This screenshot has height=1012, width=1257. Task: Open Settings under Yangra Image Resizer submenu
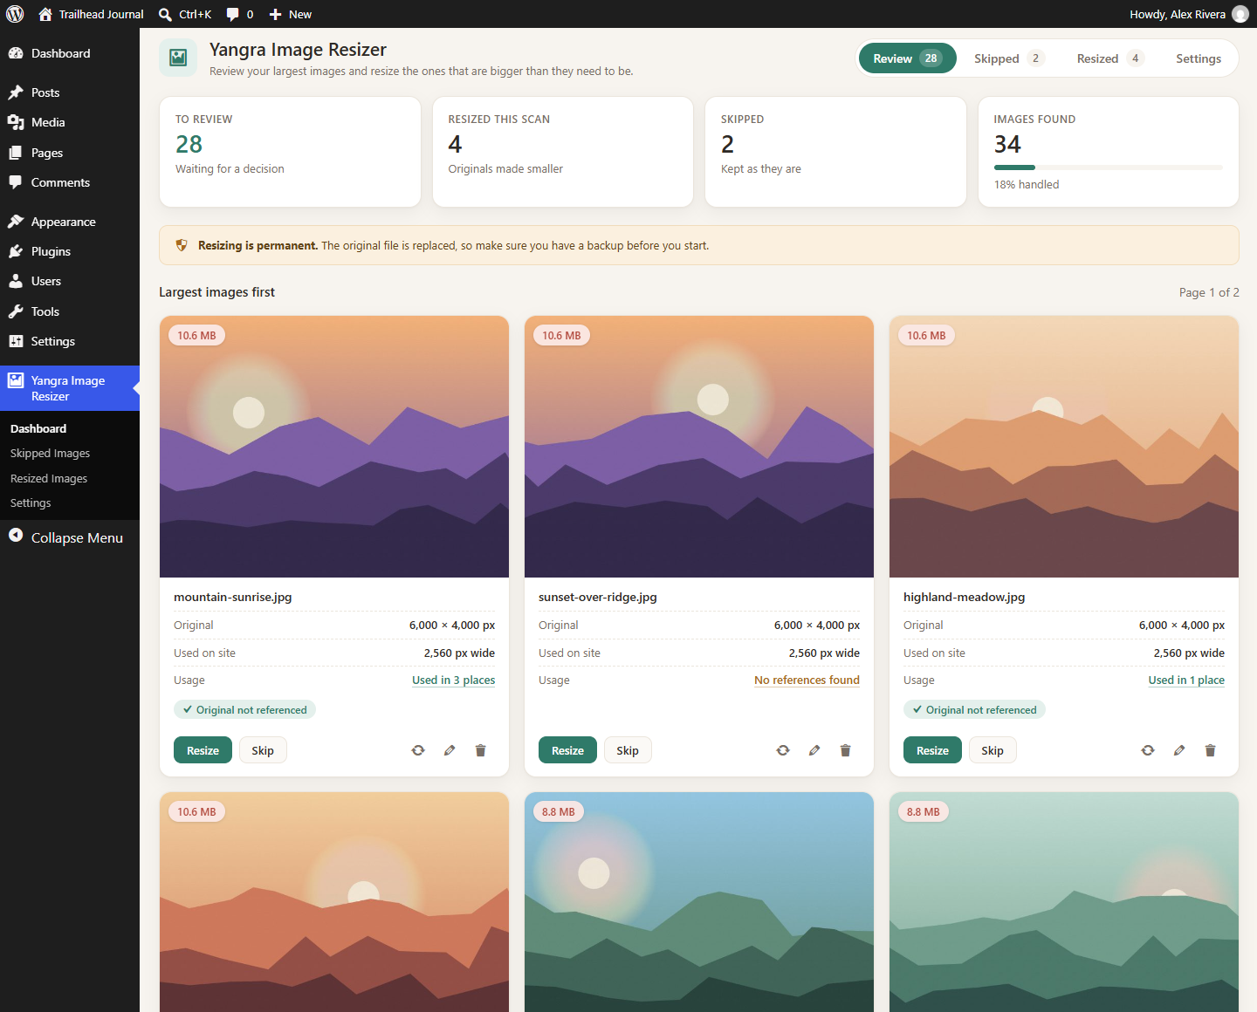pos(31,503)
